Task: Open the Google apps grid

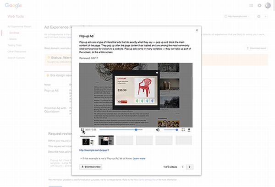Action: click(251, 5)
